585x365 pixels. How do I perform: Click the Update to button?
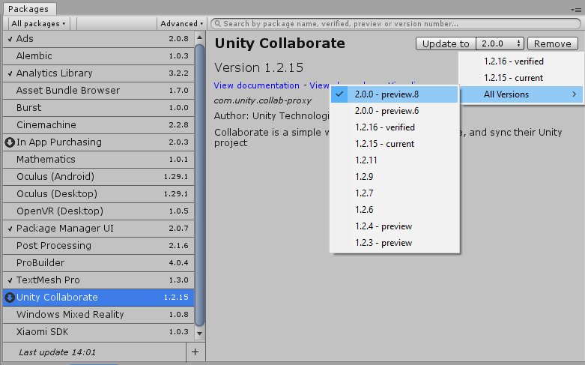pyautogui.click(x=445, y=44)
